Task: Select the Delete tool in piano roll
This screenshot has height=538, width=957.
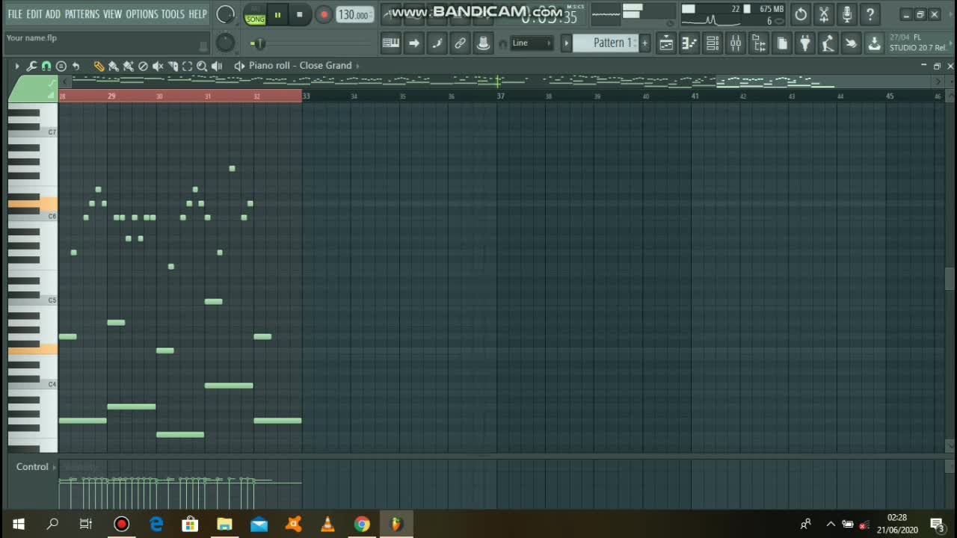Action: (x=143, y=66)
